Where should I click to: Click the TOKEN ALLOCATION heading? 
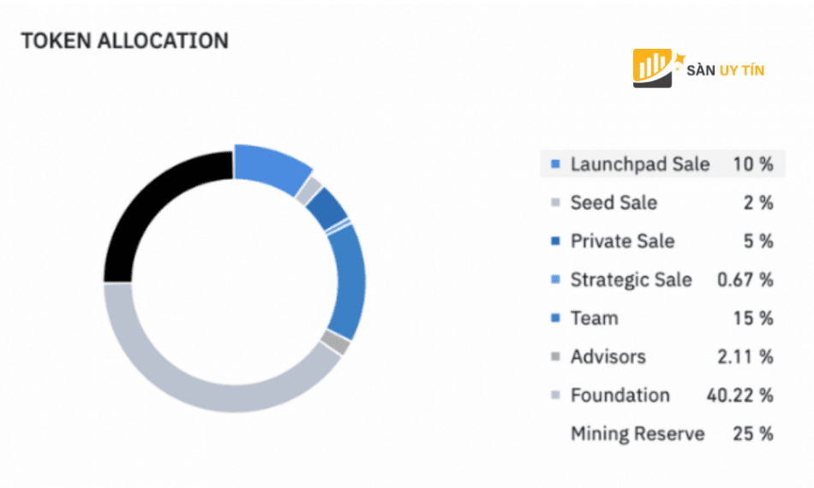tap(125, 40)
